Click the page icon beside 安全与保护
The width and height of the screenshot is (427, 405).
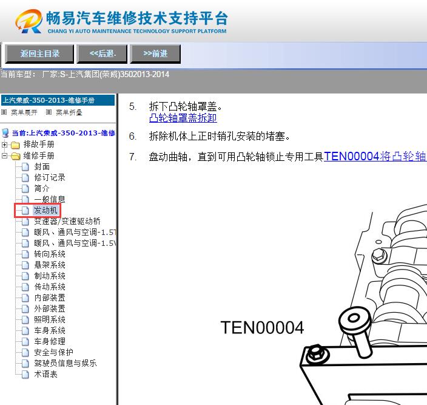pyautogui.click(x=25, y=352)
